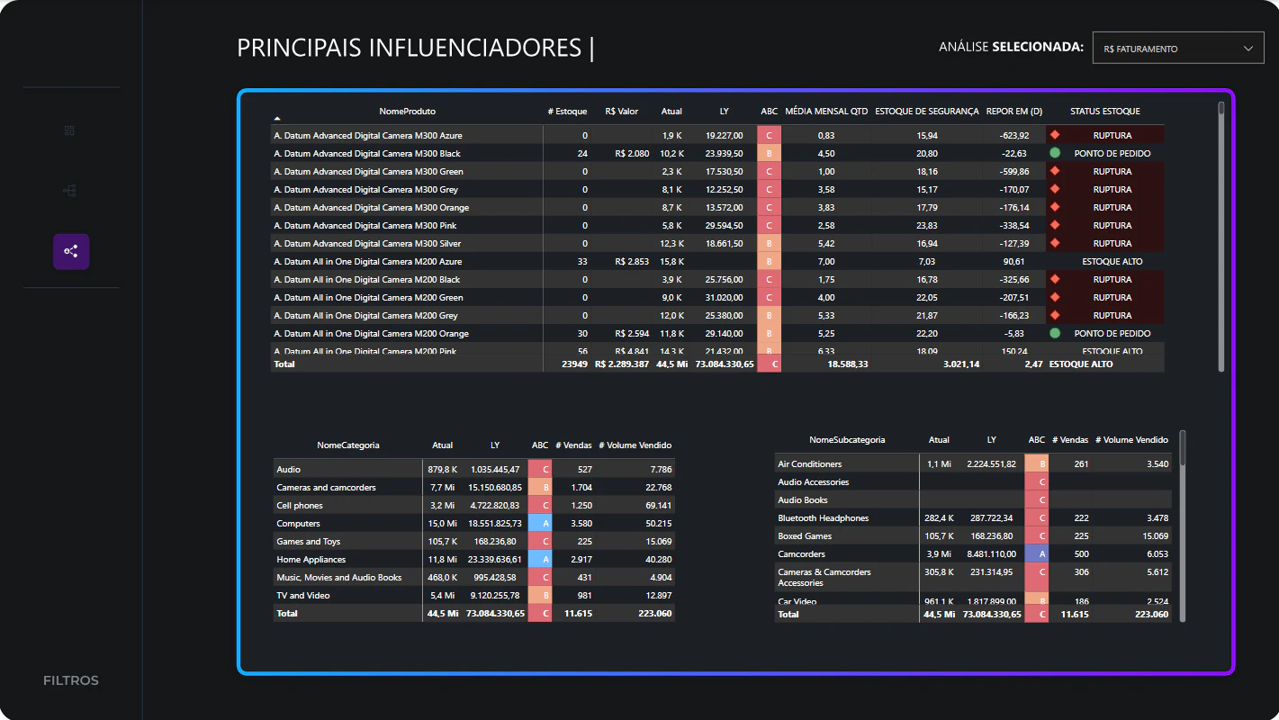The height and width of the screenshot is (720, 1279).
Task: Click red diamond icon in M300 Pink row
Action: (1054, 225)
